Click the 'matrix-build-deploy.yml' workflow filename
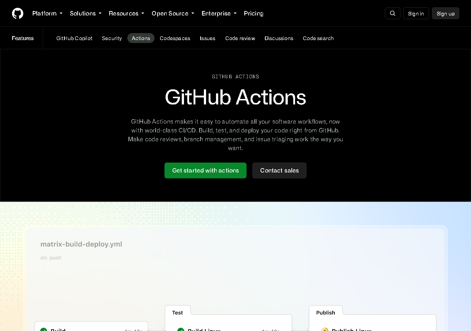 (x=81, y=244)
